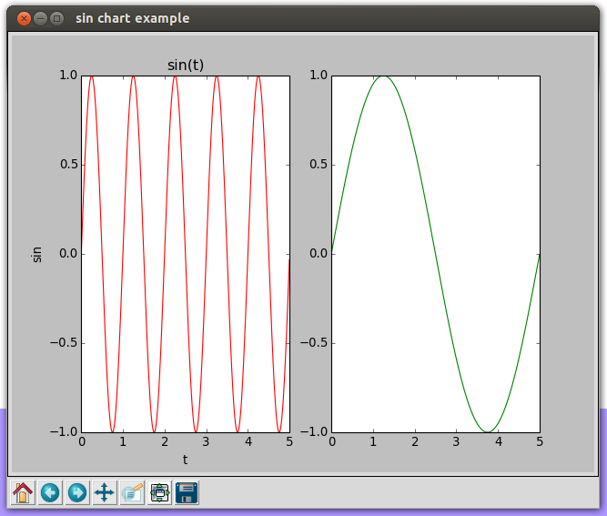Save the figure with floppy icon

point(187,492)
